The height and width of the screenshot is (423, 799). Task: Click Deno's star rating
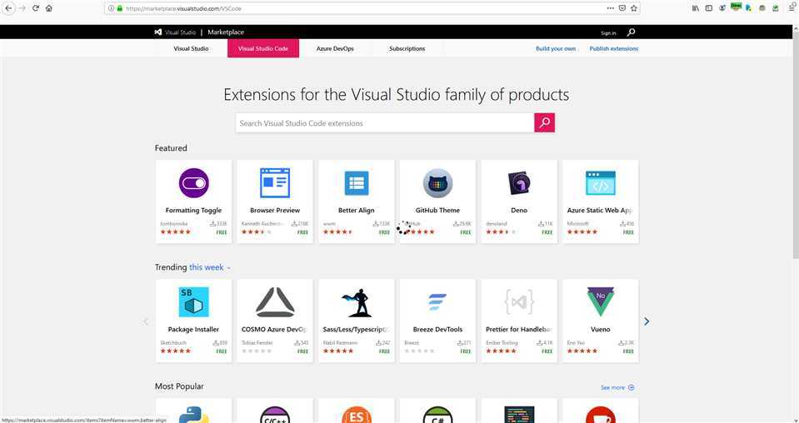coord(501,232)
